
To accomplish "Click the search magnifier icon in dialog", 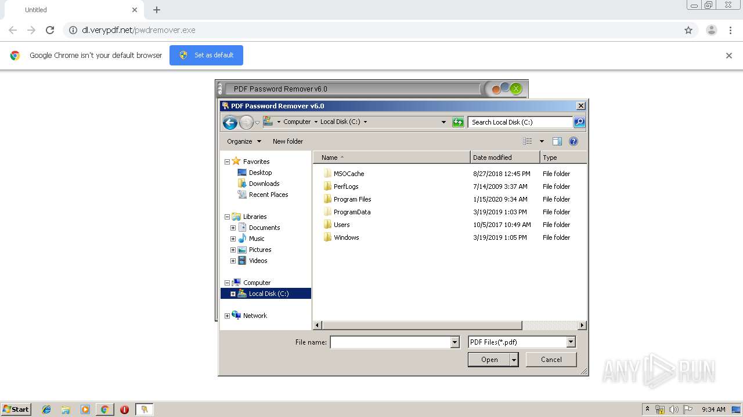I will coord(579,122).
